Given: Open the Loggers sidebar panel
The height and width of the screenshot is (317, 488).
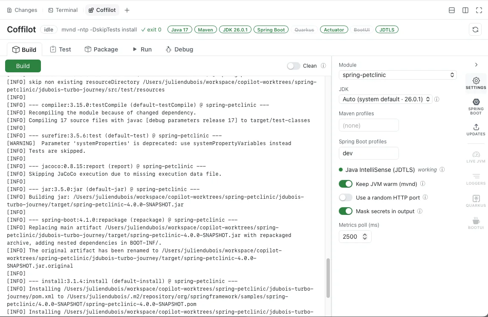Looking at the screenshot, I should [x=476, y=179].
